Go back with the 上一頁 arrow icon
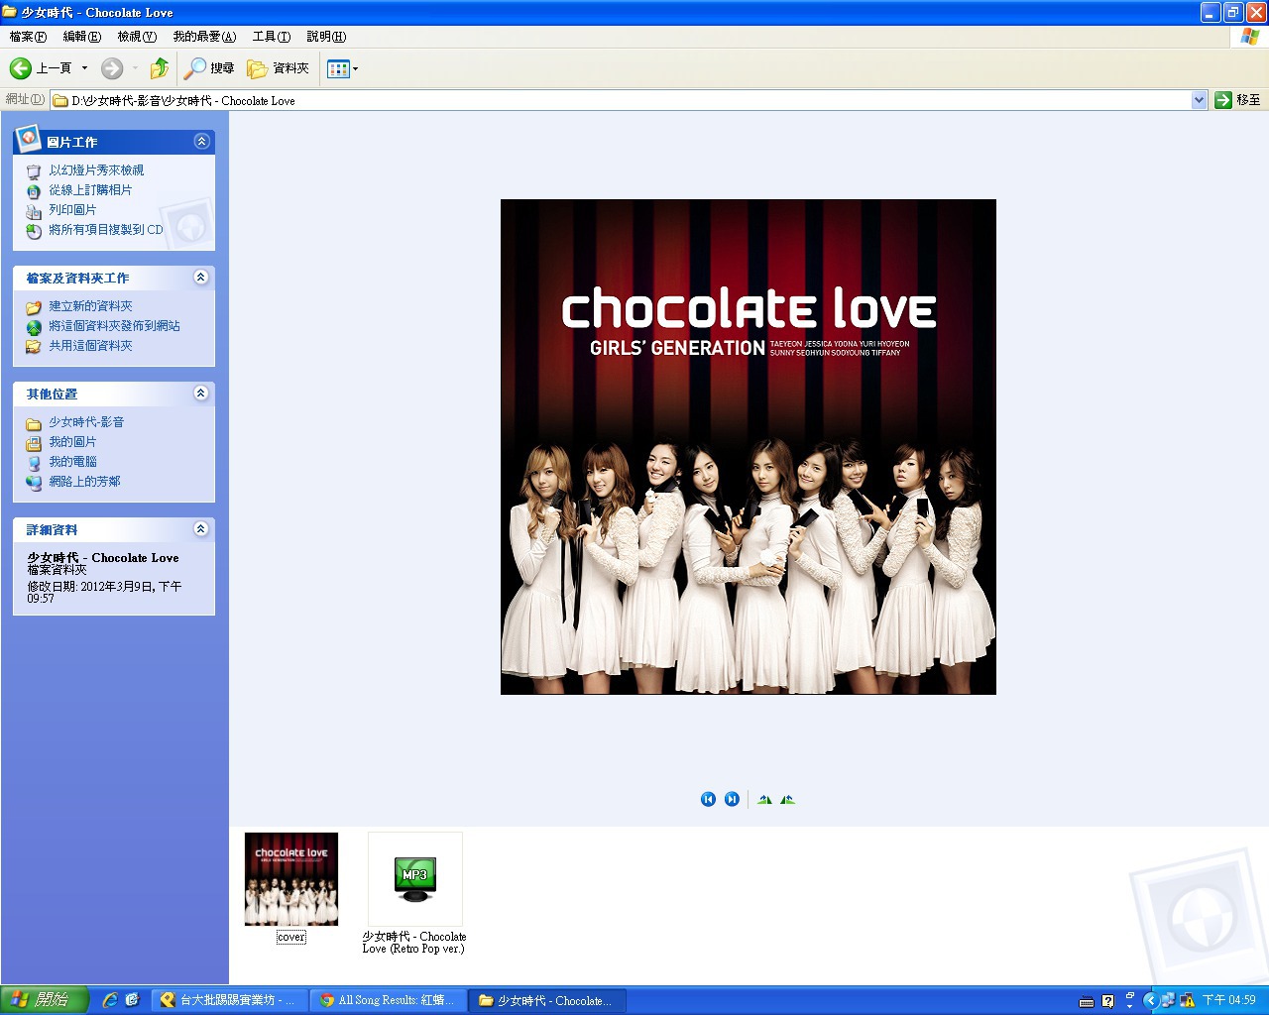This screenshot has height=1015, width=1269. pos(20,68)
